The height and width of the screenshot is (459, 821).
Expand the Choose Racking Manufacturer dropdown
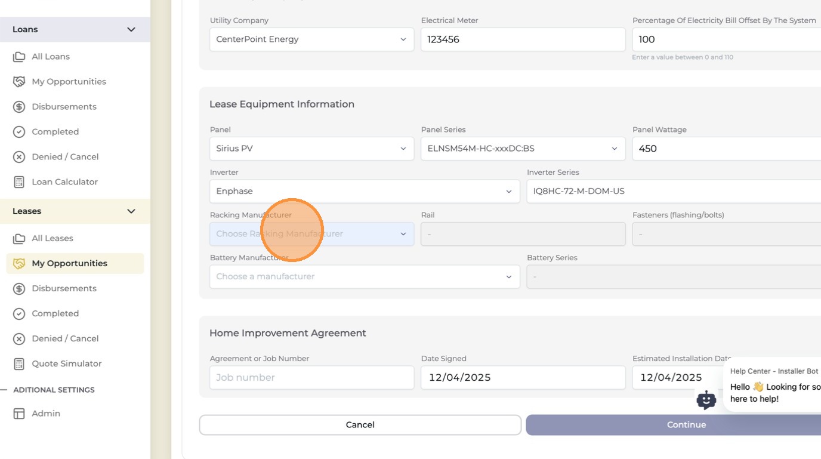[311, 234]
